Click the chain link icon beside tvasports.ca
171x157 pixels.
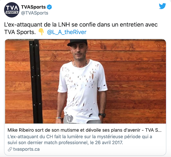pyautogui.click(x=10, y=149)
